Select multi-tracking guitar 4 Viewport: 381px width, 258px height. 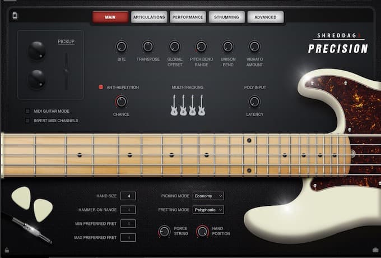(202, 105)
